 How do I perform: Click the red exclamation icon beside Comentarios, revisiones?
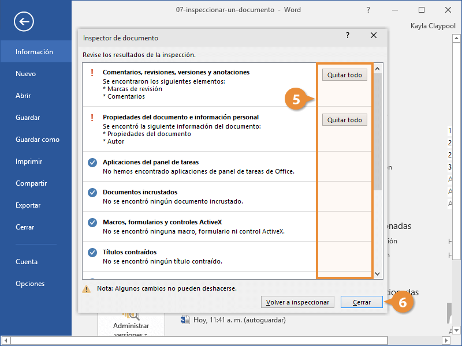(92, 73)
